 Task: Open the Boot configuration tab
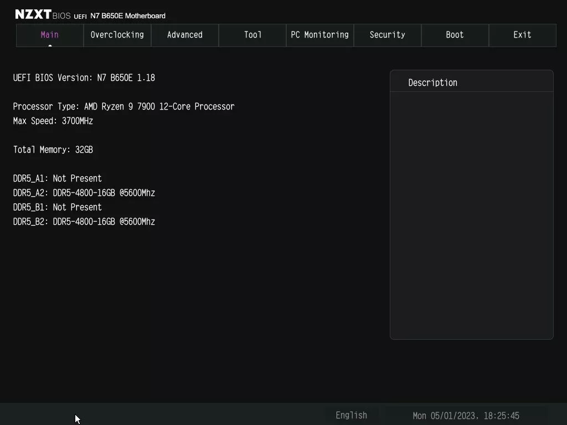pos(455,35)
